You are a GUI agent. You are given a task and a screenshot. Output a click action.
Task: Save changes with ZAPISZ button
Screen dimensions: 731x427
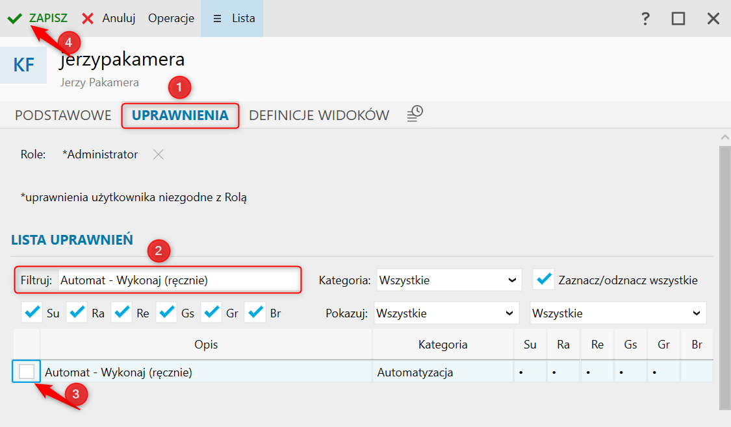(37, 18)
